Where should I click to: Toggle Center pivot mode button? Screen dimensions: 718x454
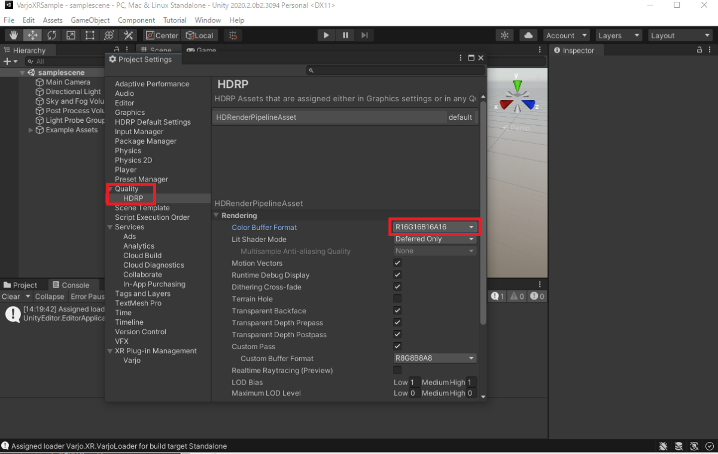coord(162,35)
